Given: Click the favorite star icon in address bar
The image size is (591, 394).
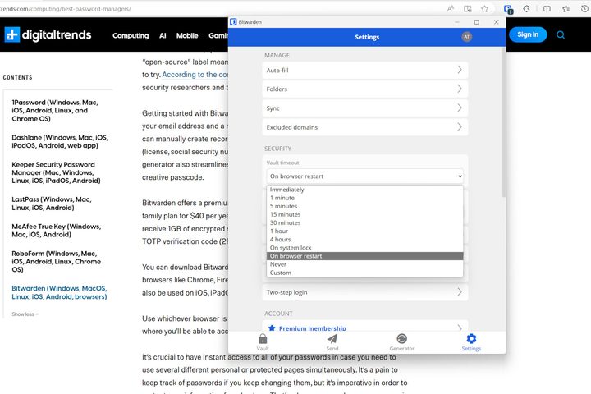Looking at the screenshot, I should tap(485, 9).
